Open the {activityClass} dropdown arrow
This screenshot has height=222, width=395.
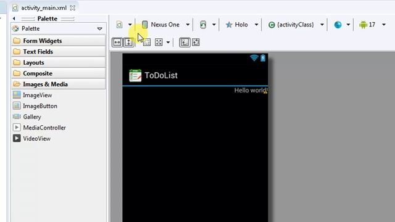tap(322, 25)
